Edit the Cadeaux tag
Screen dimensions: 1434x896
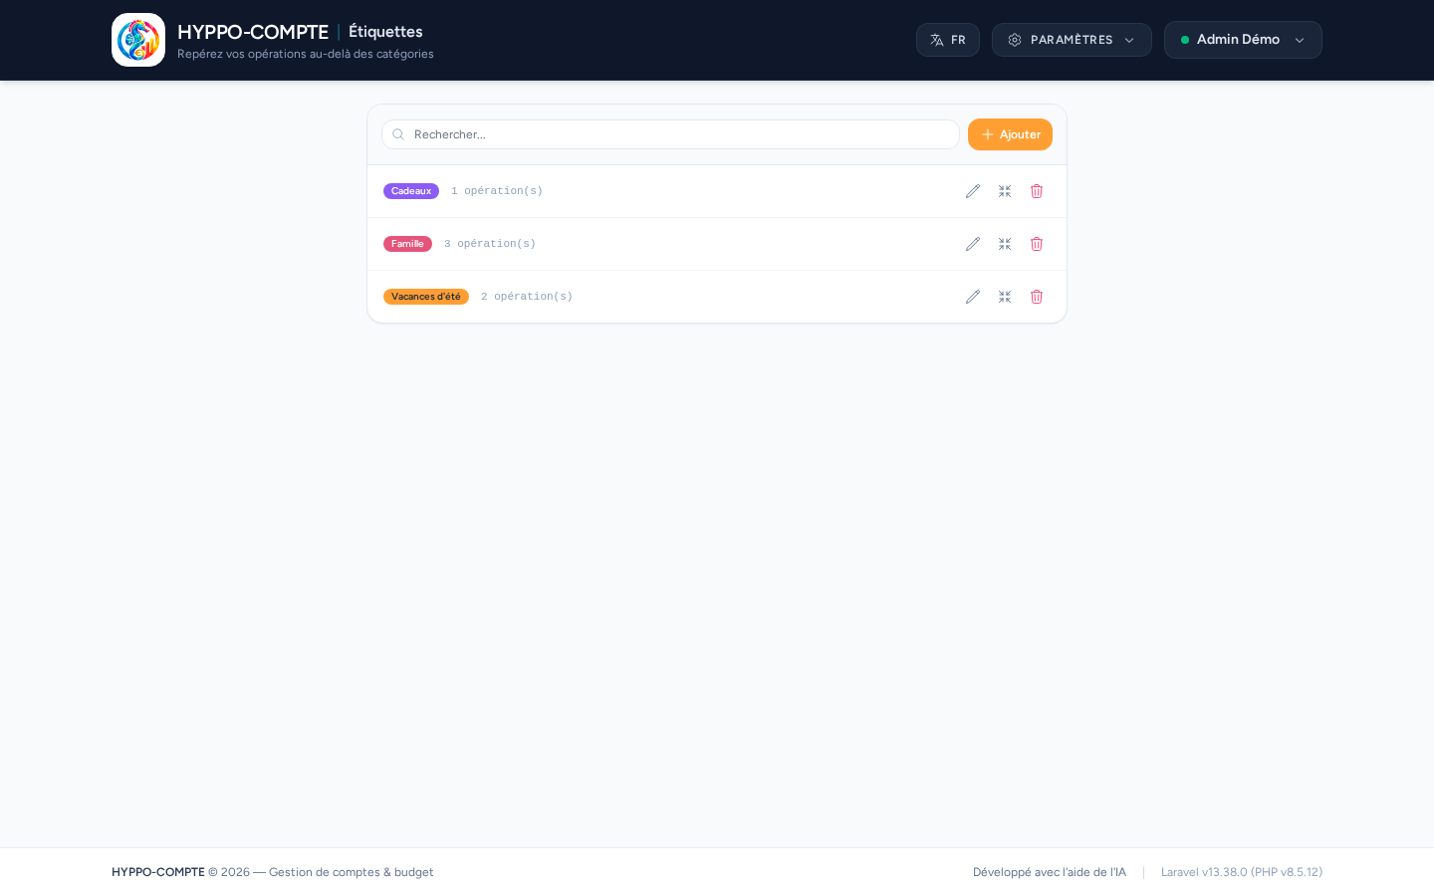973,191
